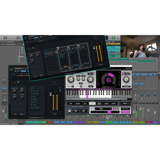
Task: Select the Soprano range
Action: [x=107, y=103]
